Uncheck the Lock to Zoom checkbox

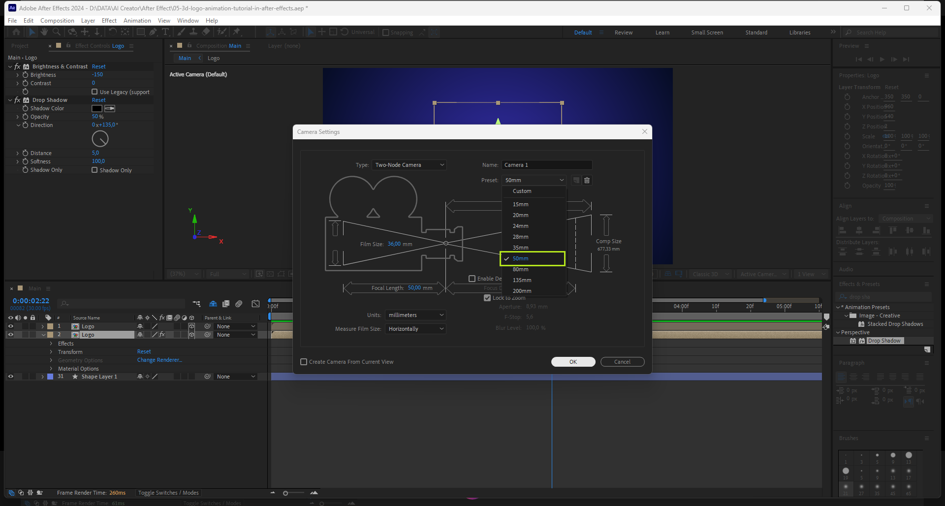487,298
